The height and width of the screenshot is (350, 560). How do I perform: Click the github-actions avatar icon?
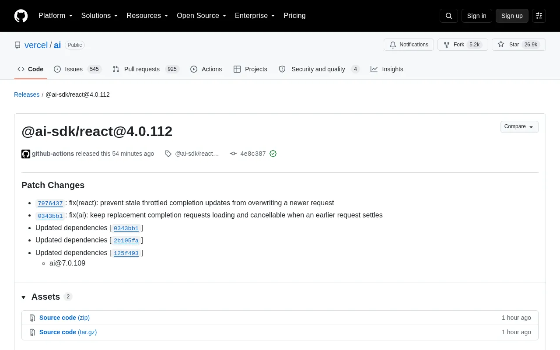click(26, 154)
